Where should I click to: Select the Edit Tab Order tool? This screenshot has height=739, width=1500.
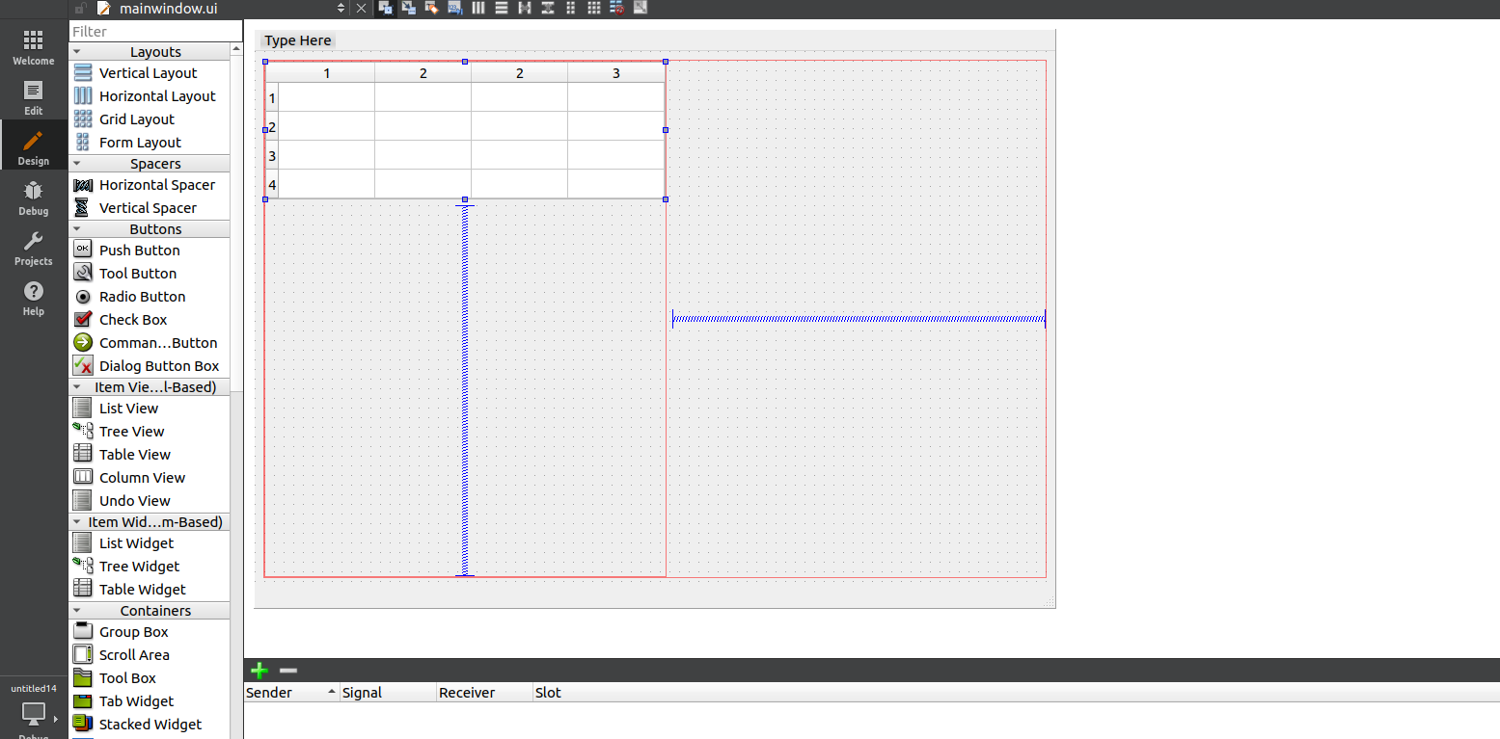(x=454, y=8)
